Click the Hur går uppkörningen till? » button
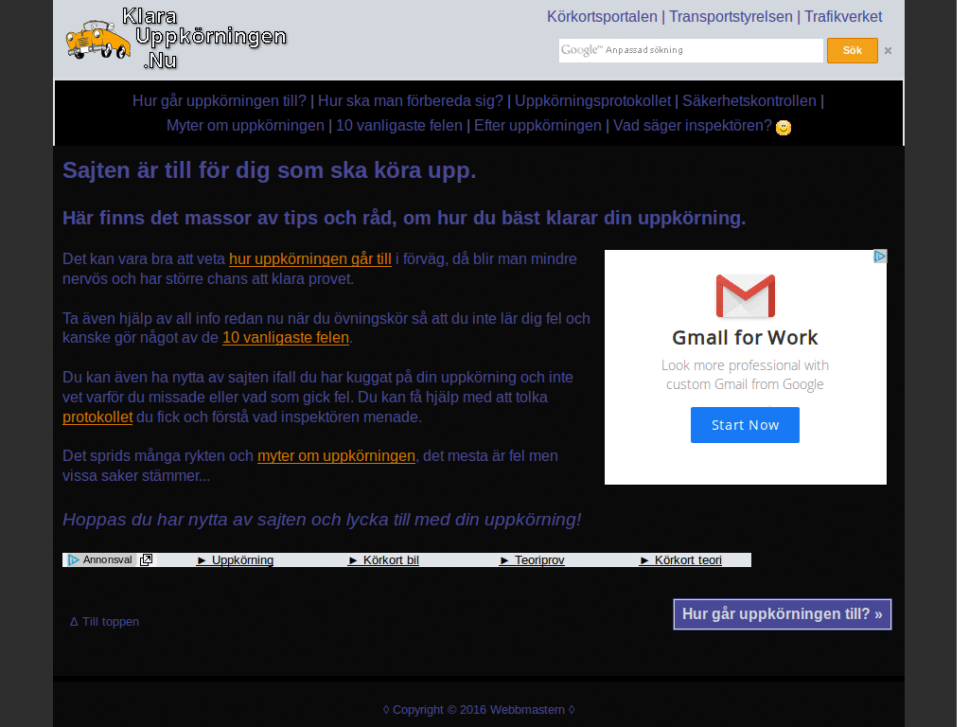This screenshot has width=969, height=727. point(783,613)
